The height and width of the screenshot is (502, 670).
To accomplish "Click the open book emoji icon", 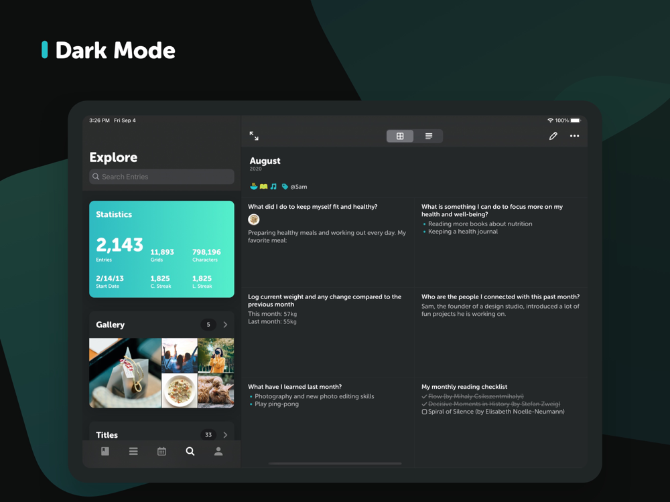I will pyautogui.click(x=263, y=187).
